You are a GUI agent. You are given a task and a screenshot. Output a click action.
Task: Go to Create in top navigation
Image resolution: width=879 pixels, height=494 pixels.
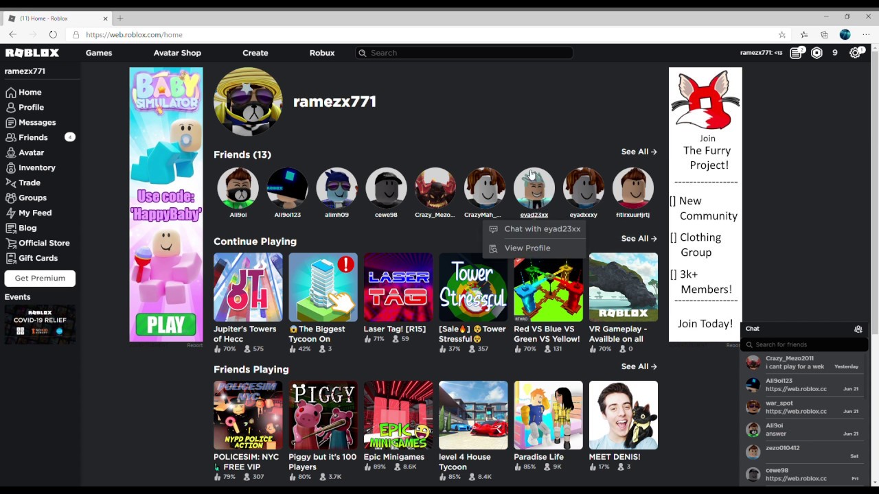(255, 53)
